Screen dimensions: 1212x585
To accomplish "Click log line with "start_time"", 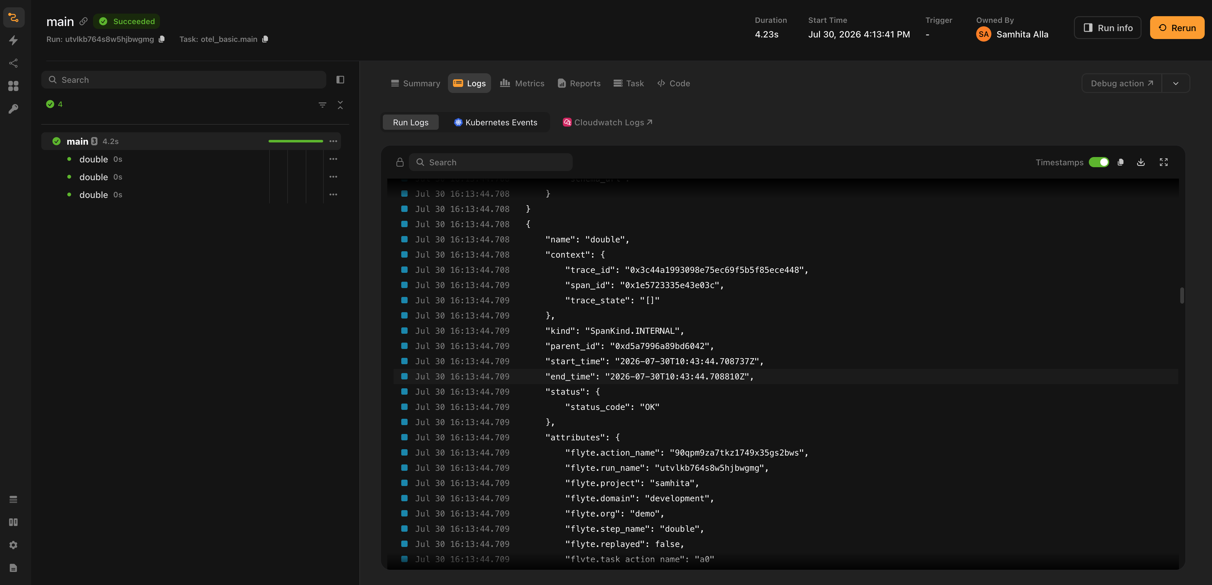I will click(786, 361).
